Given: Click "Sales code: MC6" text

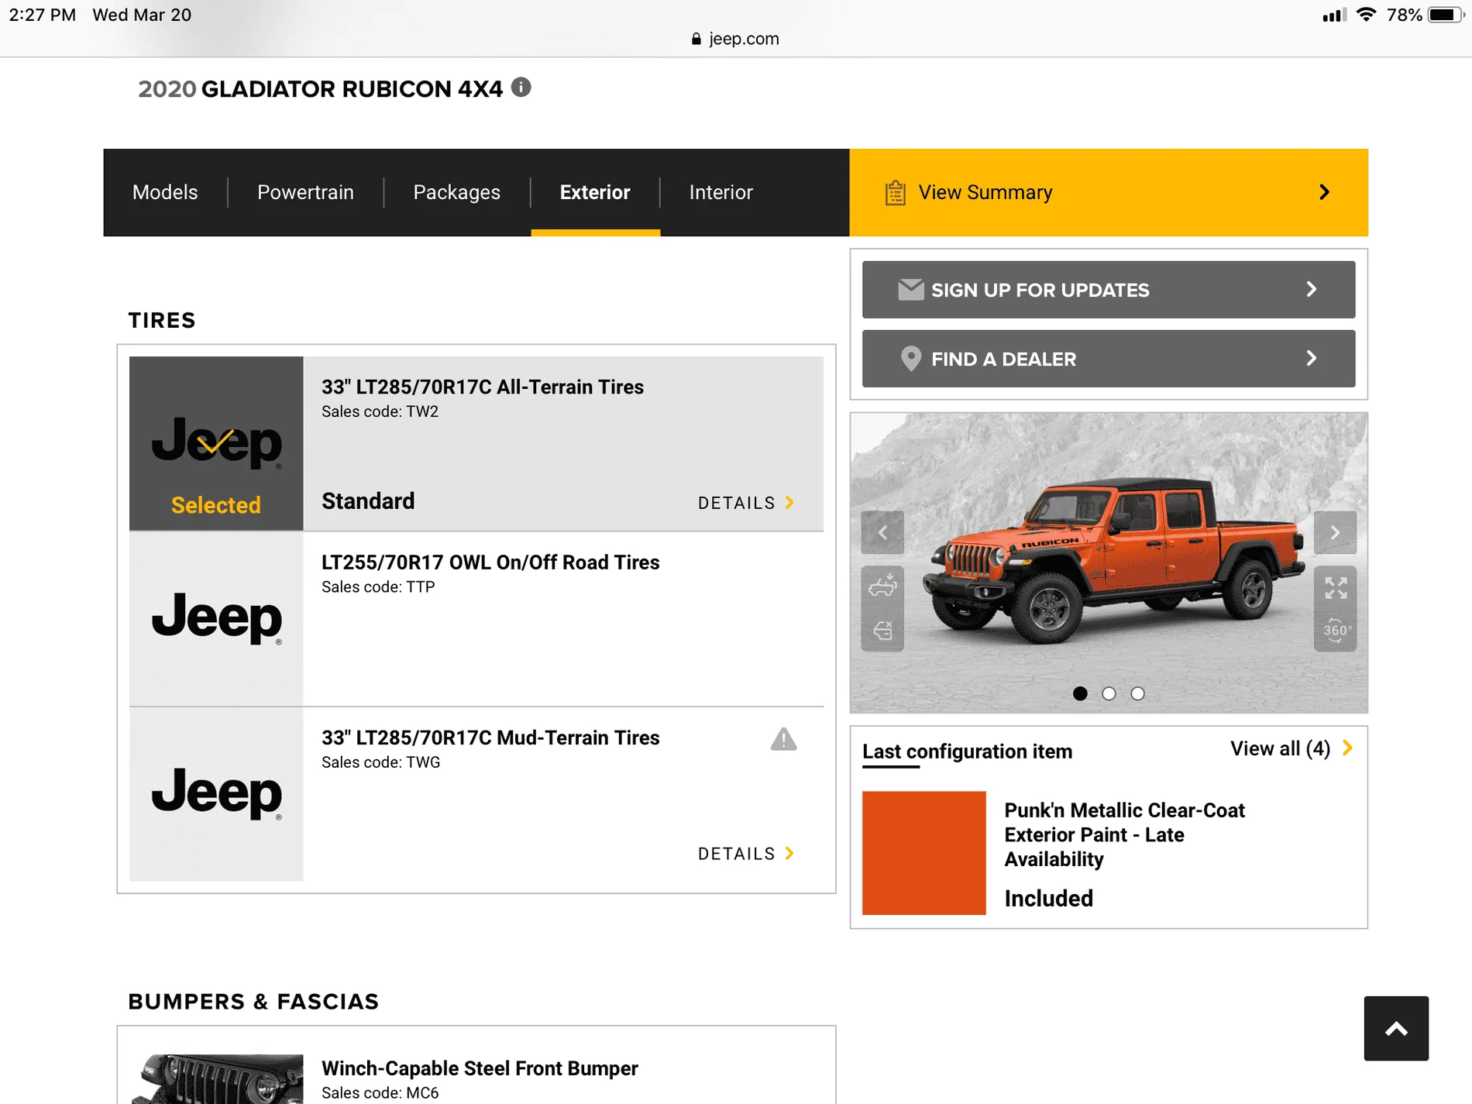Looking at the screenshot, I should click(x=380, y=1093).
